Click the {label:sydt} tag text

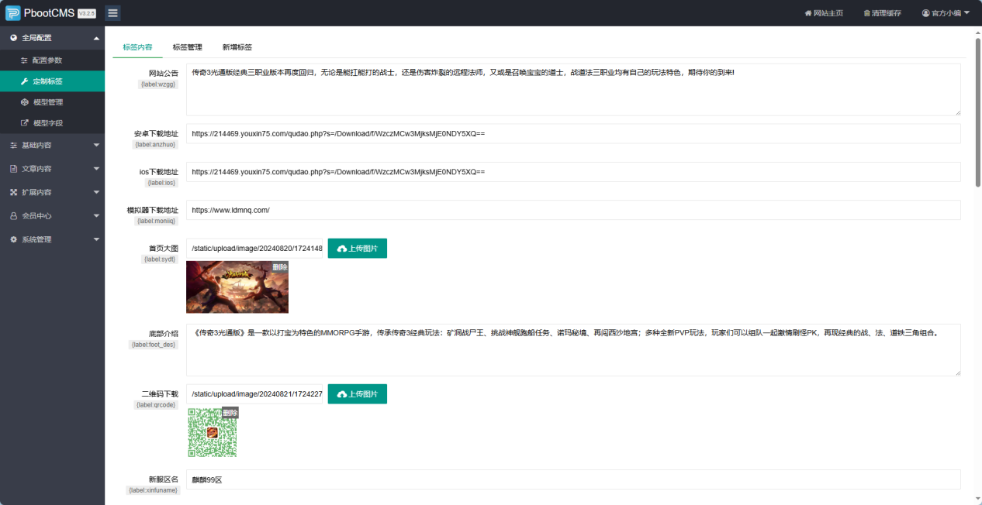(x=161, y=259)
